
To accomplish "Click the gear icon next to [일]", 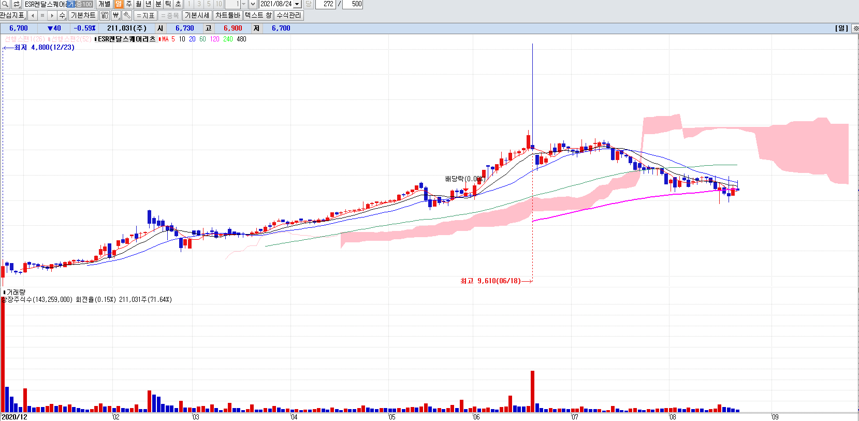I will pos(855,28).
